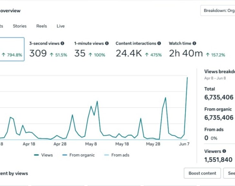Select the highlighted 794.8% metric card

point(12,49)
